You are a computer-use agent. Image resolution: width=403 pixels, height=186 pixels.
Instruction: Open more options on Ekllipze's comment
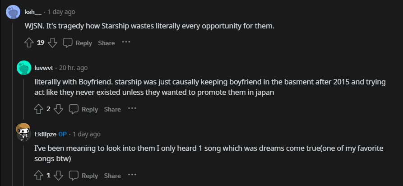pyautogui.click(x=132, y=175)
